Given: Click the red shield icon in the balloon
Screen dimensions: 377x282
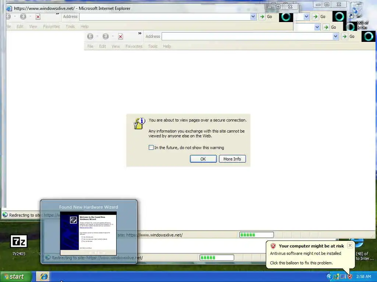Looking at the screenshot, I should pyautogui.click(x=273, y=246).
